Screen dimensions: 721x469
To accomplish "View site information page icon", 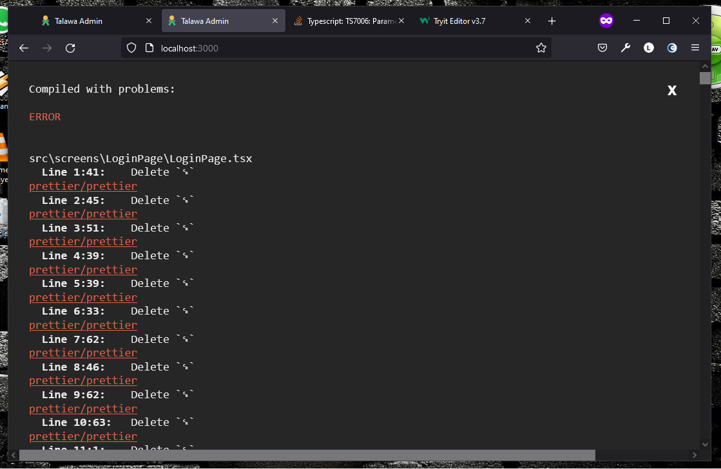I will point(149,48).
